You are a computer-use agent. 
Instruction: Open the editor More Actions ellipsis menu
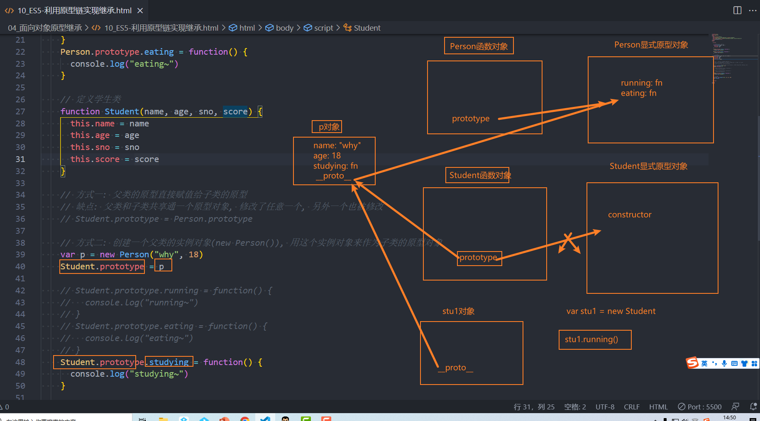tap(753, 10)
